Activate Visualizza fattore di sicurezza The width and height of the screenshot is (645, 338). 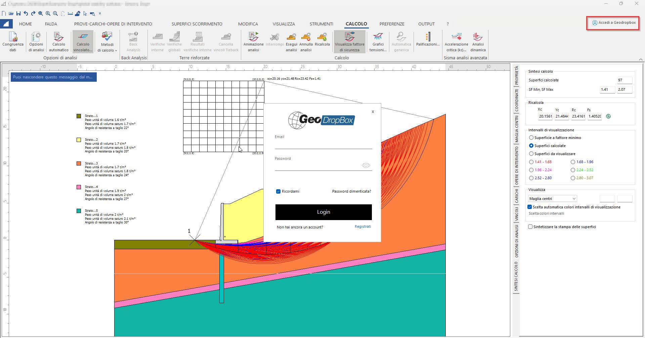(349, 41)
